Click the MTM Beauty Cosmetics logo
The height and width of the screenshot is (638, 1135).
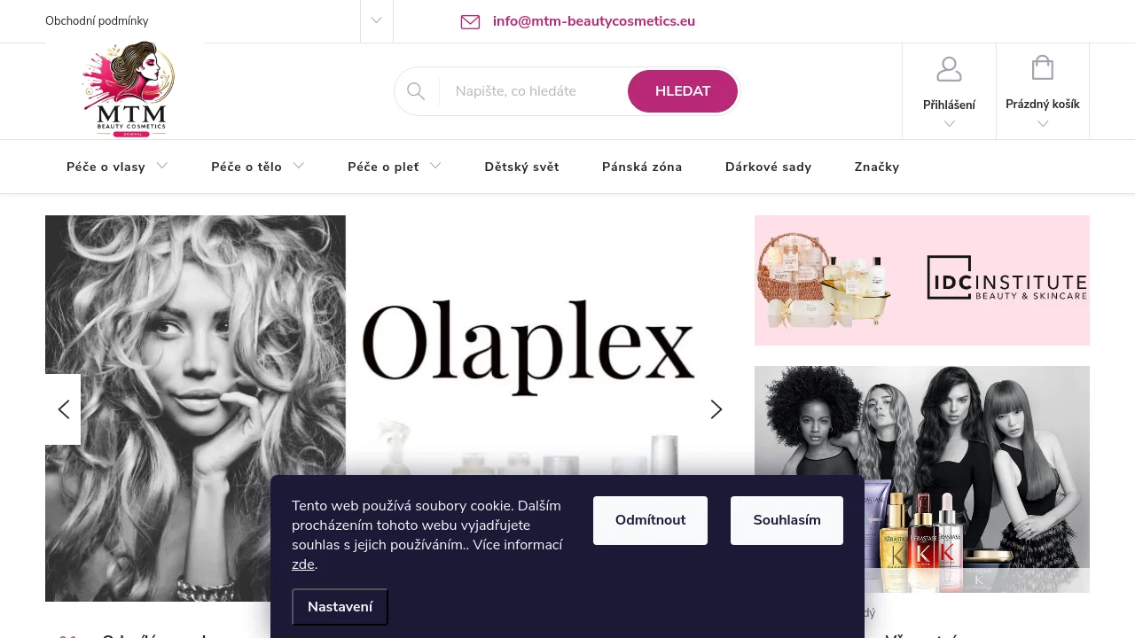coord(125,89)
